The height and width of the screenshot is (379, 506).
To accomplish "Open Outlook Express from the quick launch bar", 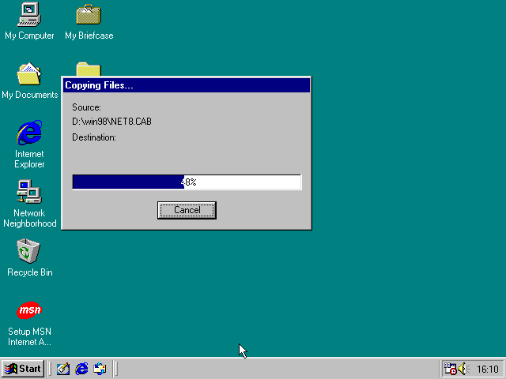I will 100,369.
